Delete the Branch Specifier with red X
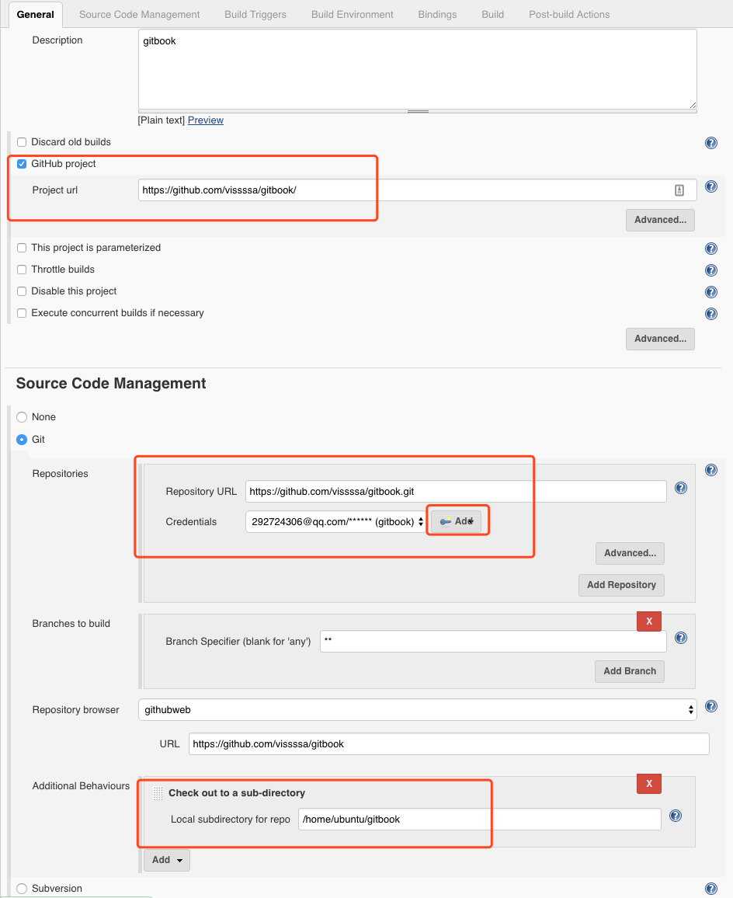This screenshot has width=733, height=898. [x=648, y=621]
